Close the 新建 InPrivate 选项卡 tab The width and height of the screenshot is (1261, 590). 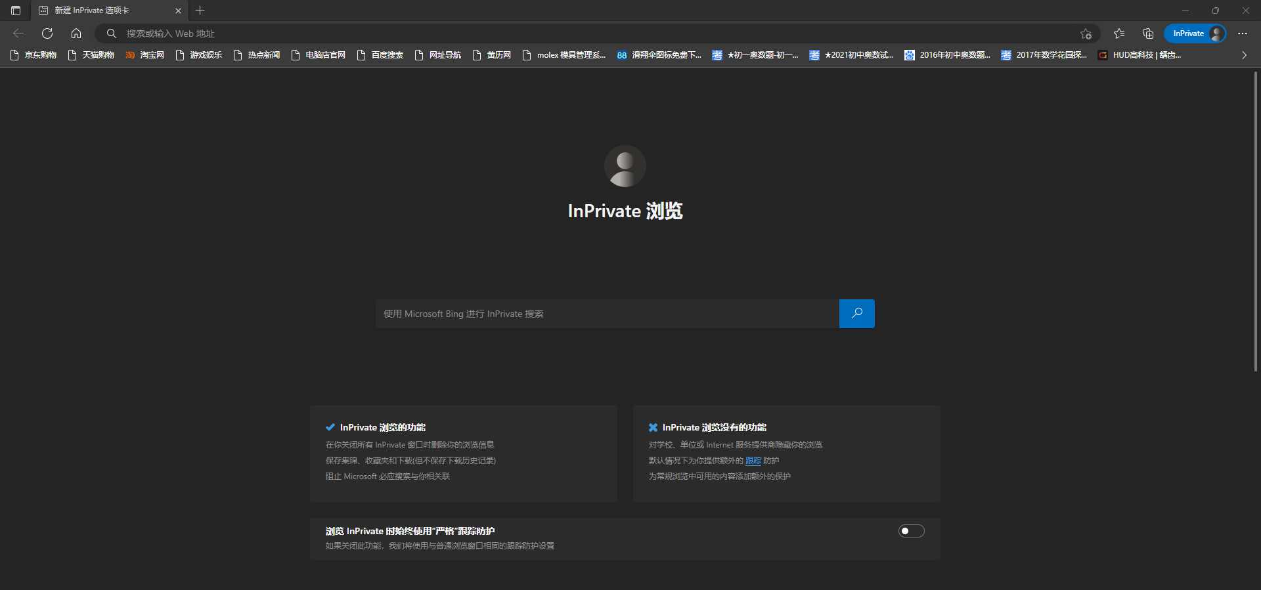coord(178,11)
